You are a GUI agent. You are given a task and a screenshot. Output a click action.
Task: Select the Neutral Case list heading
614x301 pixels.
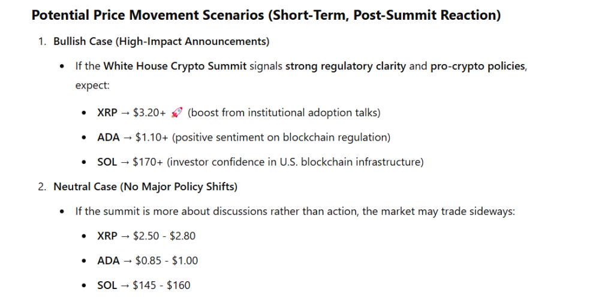[x=146, y=187]
